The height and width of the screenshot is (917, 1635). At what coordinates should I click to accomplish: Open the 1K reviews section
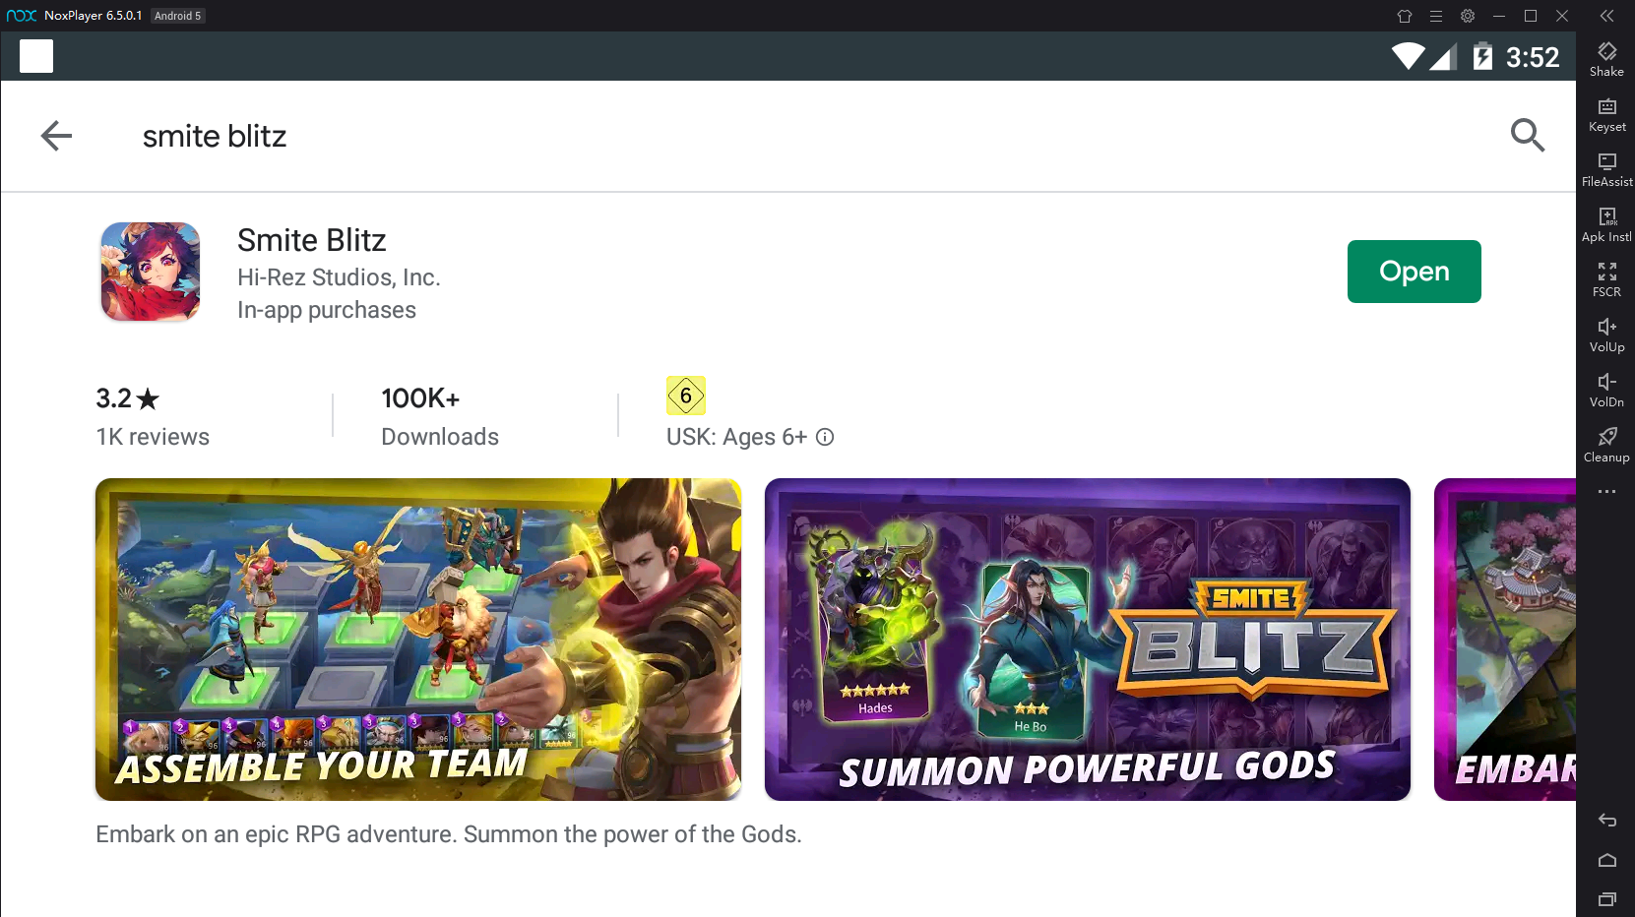click(153, 437)
